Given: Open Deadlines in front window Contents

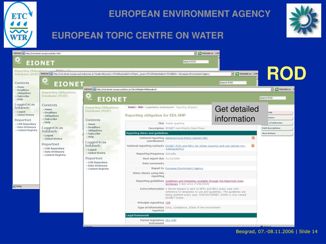Looking at the screenshot, I should (94, 127).
